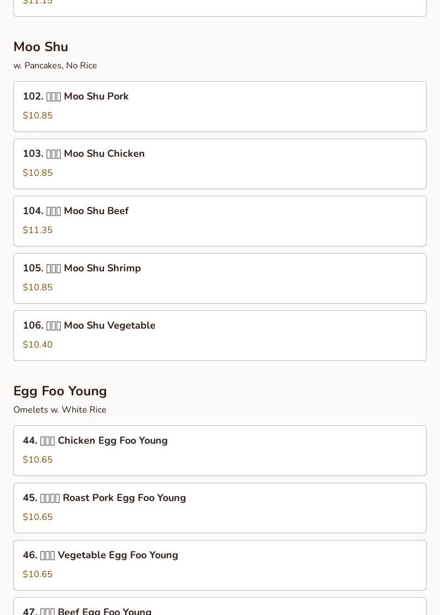Open 44. Chicken Egg Foo Young

tap(220, 450)
